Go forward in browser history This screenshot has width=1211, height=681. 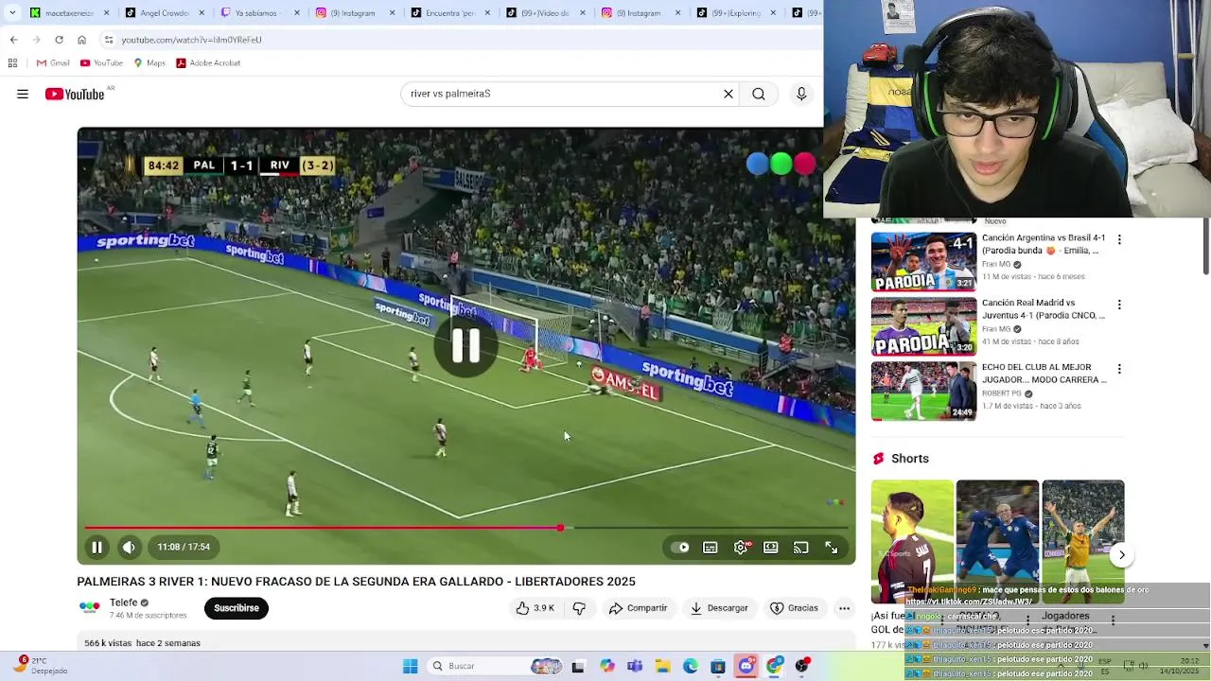pyautogui.click(x=36, y=40)
